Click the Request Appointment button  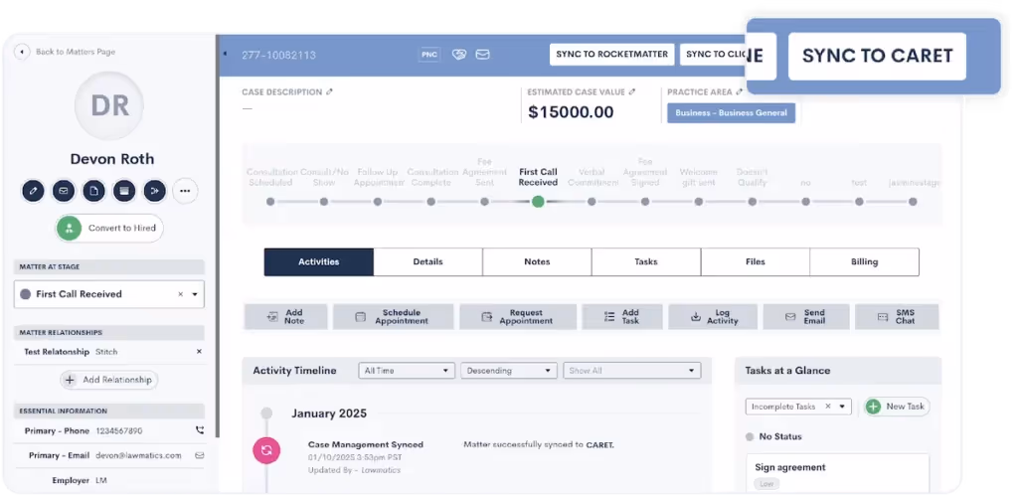coord(518,317)
